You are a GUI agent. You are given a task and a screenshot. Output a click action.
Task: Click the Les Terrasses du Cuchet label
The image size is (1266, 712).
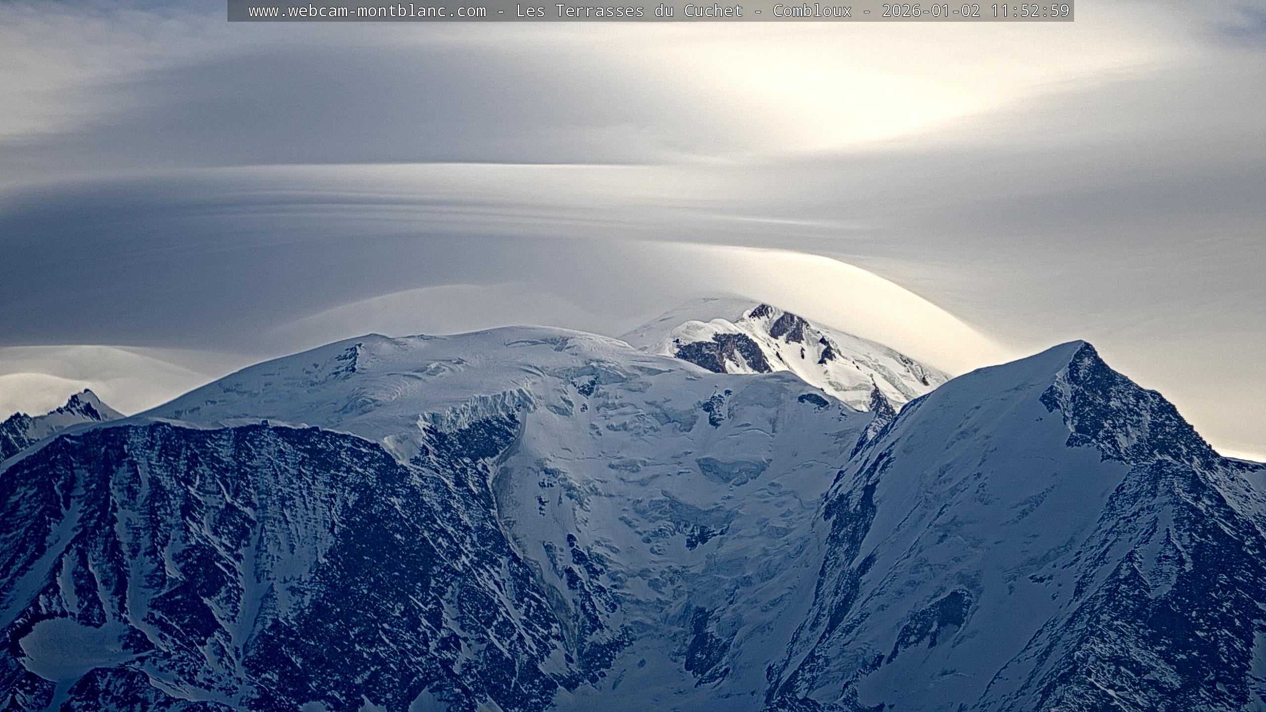(x=629, y=11)
